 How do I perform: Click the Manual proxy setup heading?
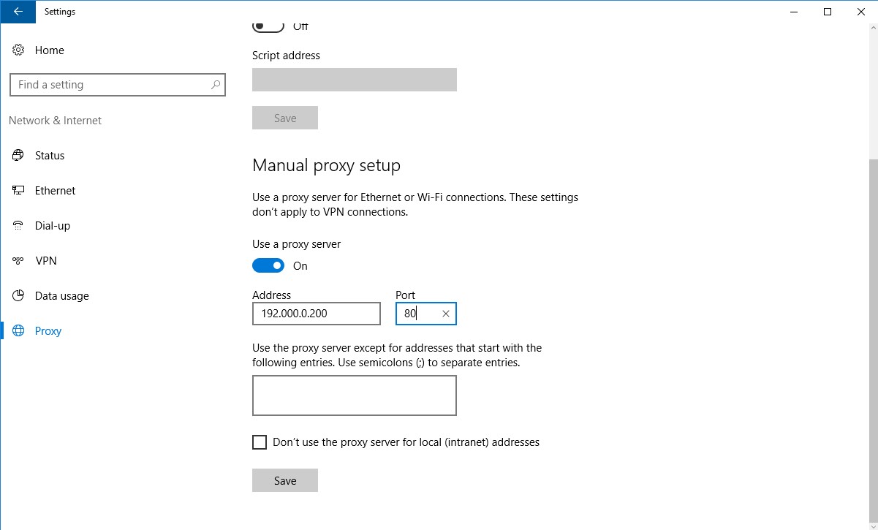click(x=326, y=166)
